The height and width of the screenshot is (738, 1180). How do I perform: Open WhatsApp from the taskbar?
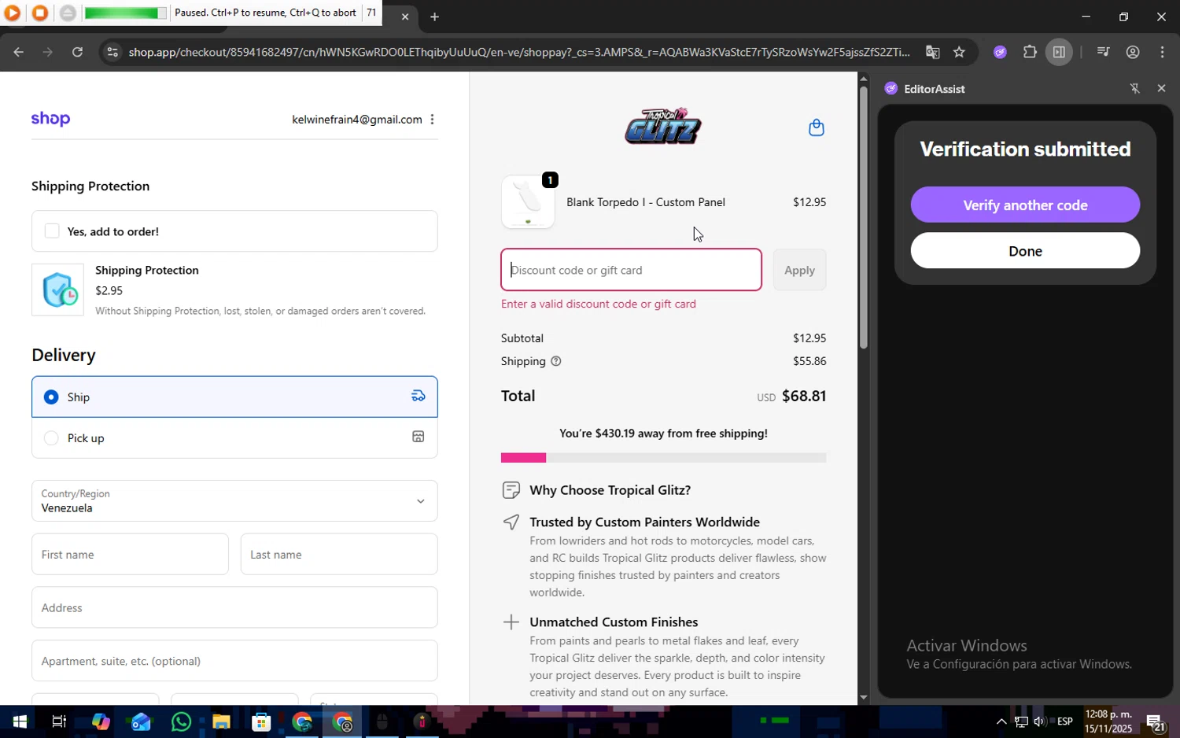pos(180,721)
